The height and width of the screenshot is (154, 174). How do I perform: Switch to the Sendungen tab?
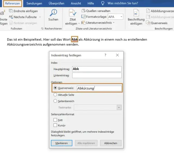coord(34,4)
